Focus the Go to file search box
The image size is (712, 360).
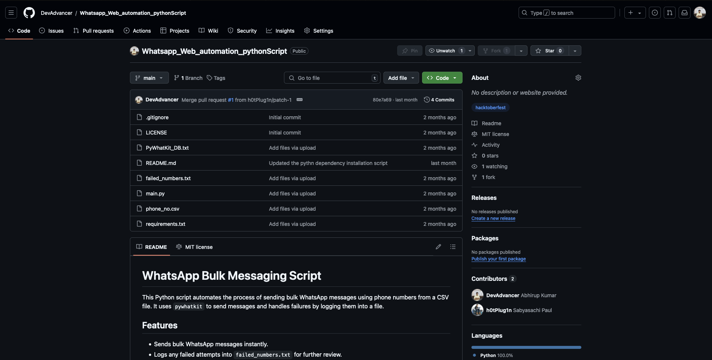pos(332,78)
